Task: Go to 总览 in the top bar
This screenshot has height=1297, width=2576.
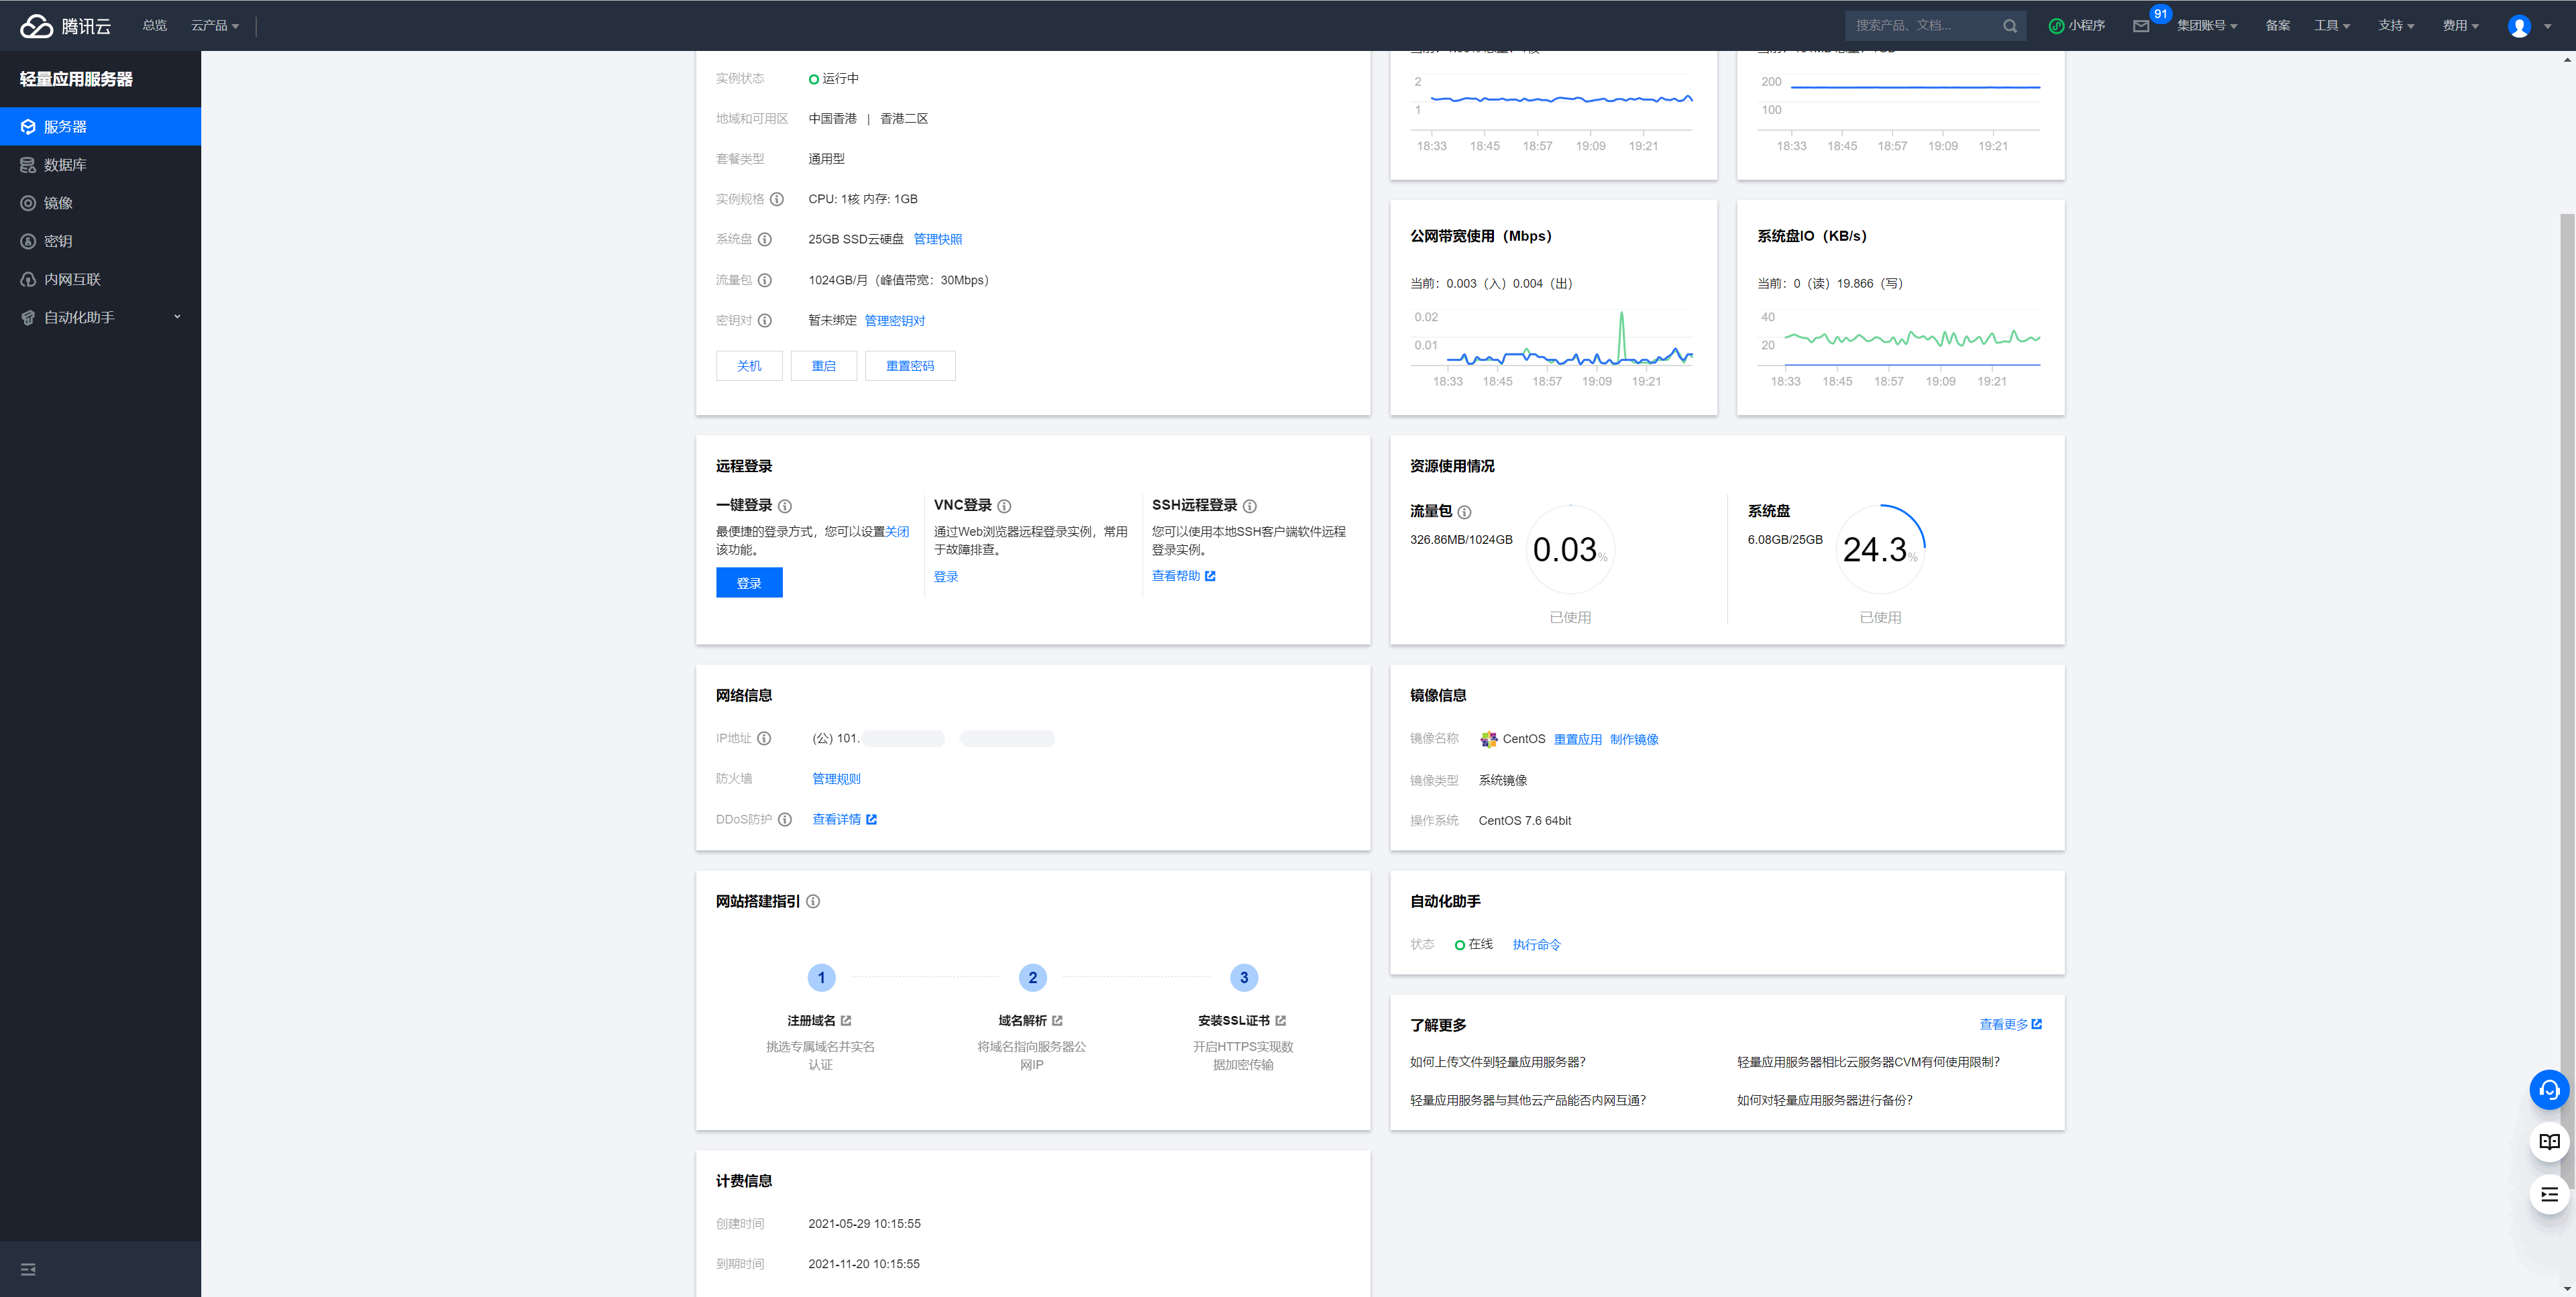Action: (x=155, y=26)
